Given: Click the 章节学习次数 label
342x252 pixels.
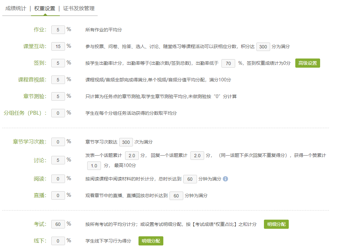Looking at the screenshot, I should pos(30,142).
